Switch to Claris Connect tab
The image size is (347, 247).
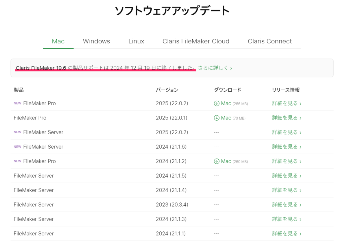tap(270, 41)
